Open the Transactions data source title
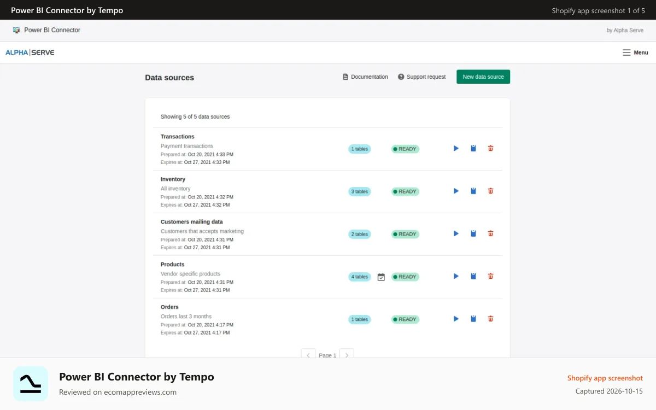 point(178,137)
